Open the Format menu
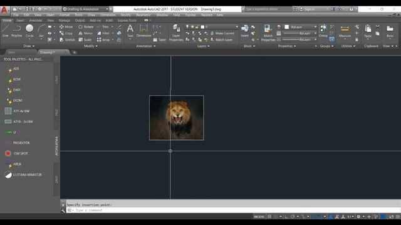The image size is (401, 225). pyautogui.click(x=65, y=15)
